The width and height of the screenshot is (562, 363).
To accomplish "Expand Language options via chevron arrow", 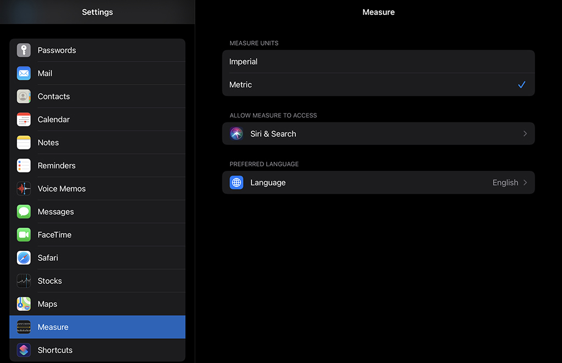I will tap(525, 182).
